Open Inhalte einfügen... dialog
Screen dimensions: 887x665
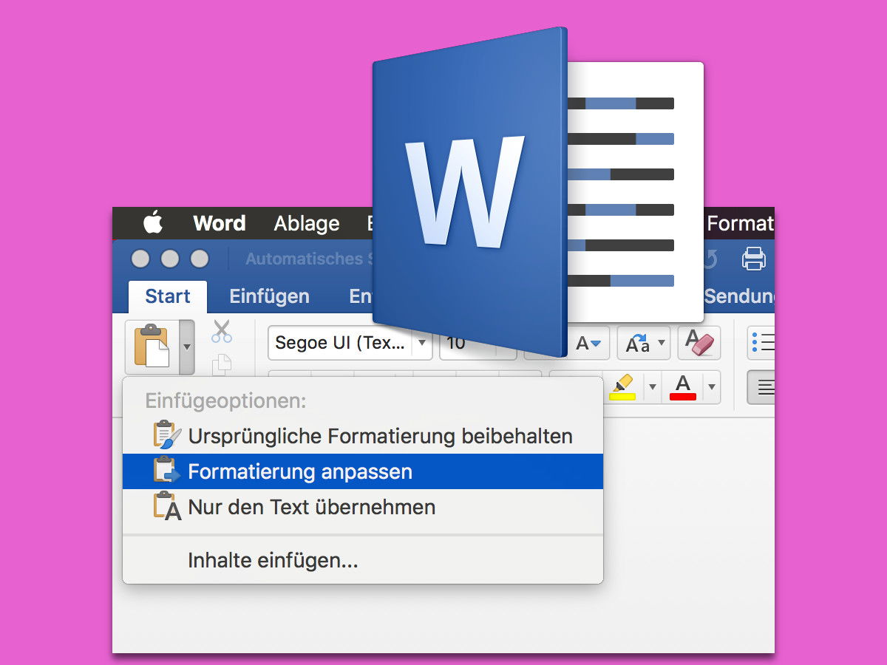(x=363, y=560)
